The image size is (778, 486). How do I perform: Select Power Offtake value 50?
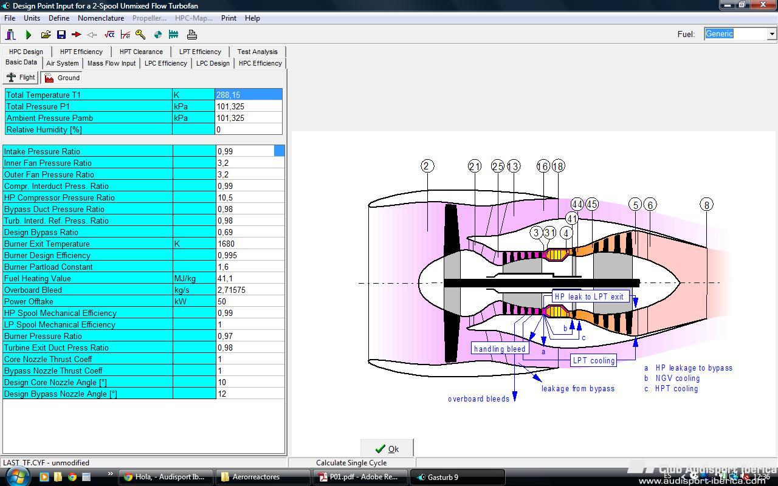click(250, 301)
